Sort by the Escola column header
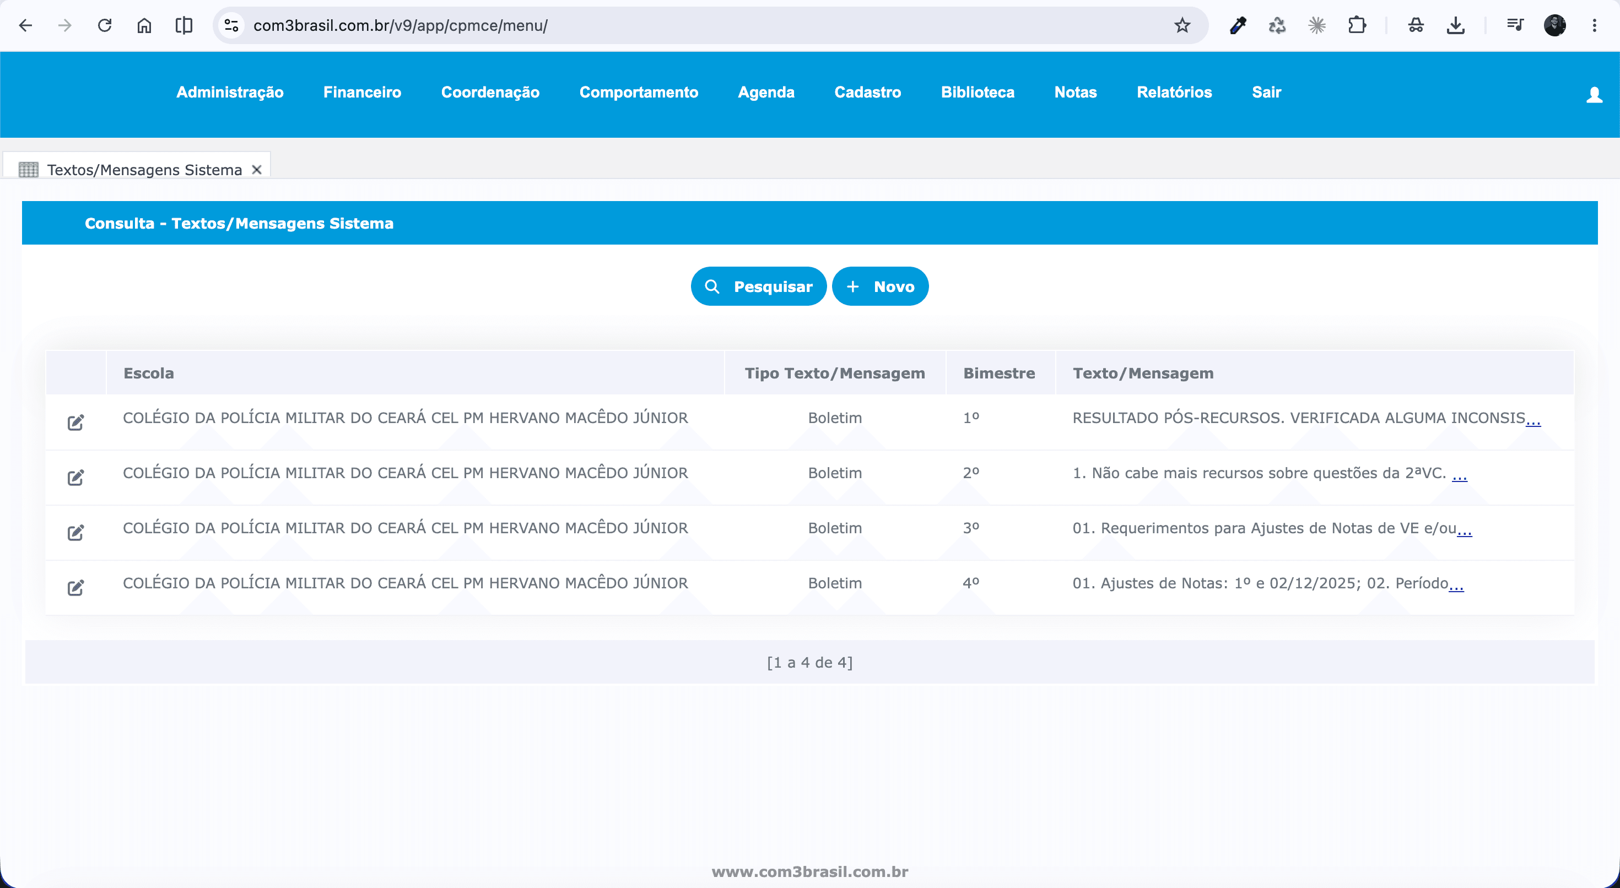This screenshot has width=1620, height=888. (148, 373)
